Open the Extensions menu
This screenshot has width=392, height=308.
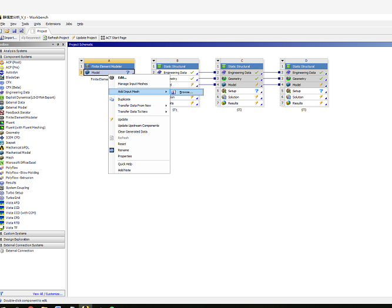coord(53,24)
